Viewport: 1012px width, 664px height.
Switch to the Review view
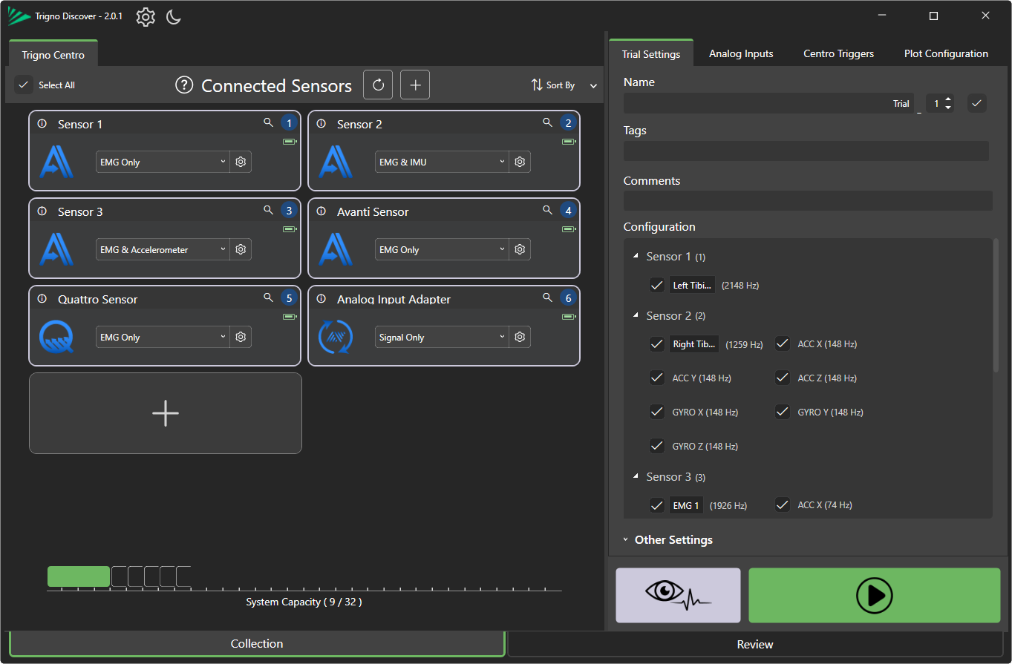pos(754,644)
